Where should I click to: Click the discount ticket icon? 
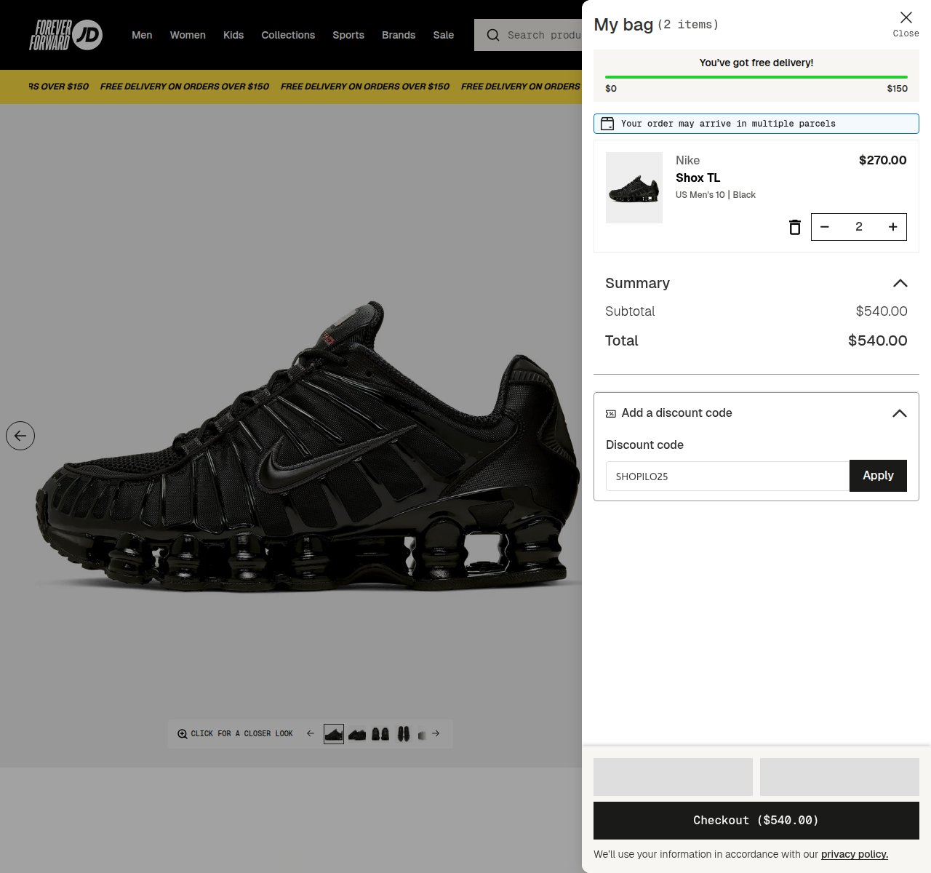point(611,413)
